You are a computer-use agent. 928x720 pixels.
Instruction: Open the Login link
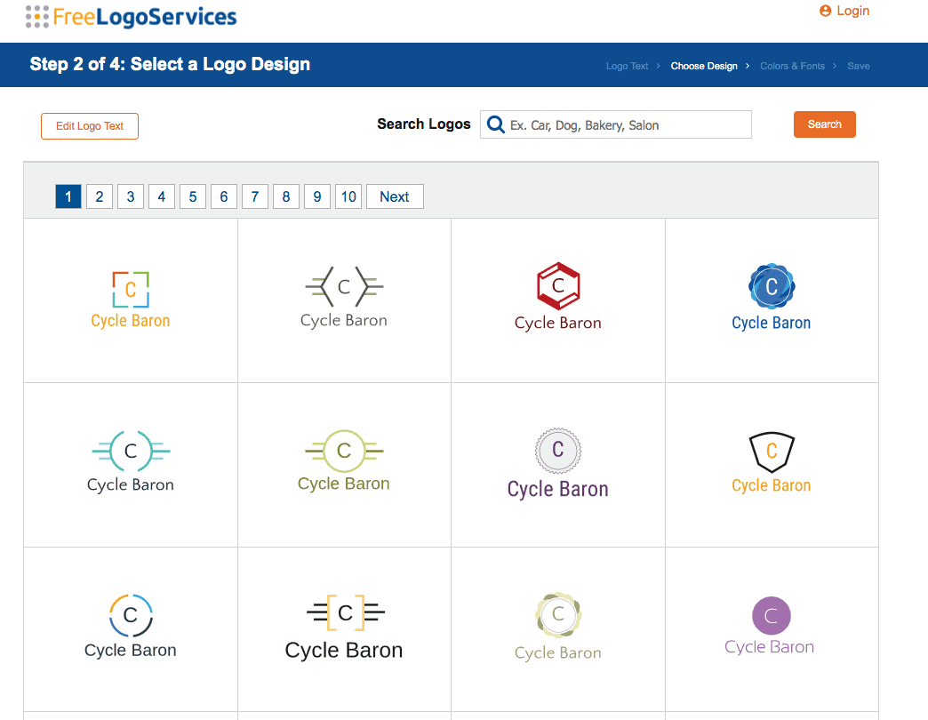click(844, 11)
